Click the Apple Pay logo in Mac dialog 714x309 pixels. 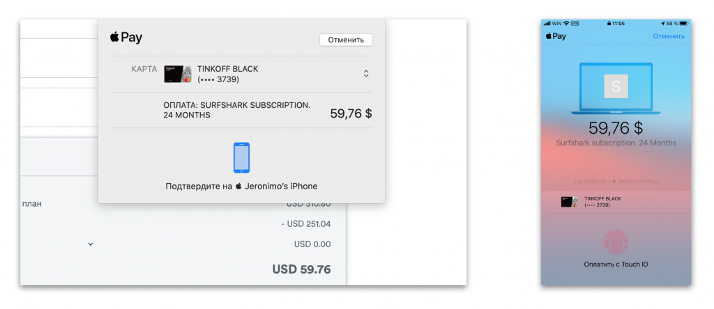[x=126, y=38]
